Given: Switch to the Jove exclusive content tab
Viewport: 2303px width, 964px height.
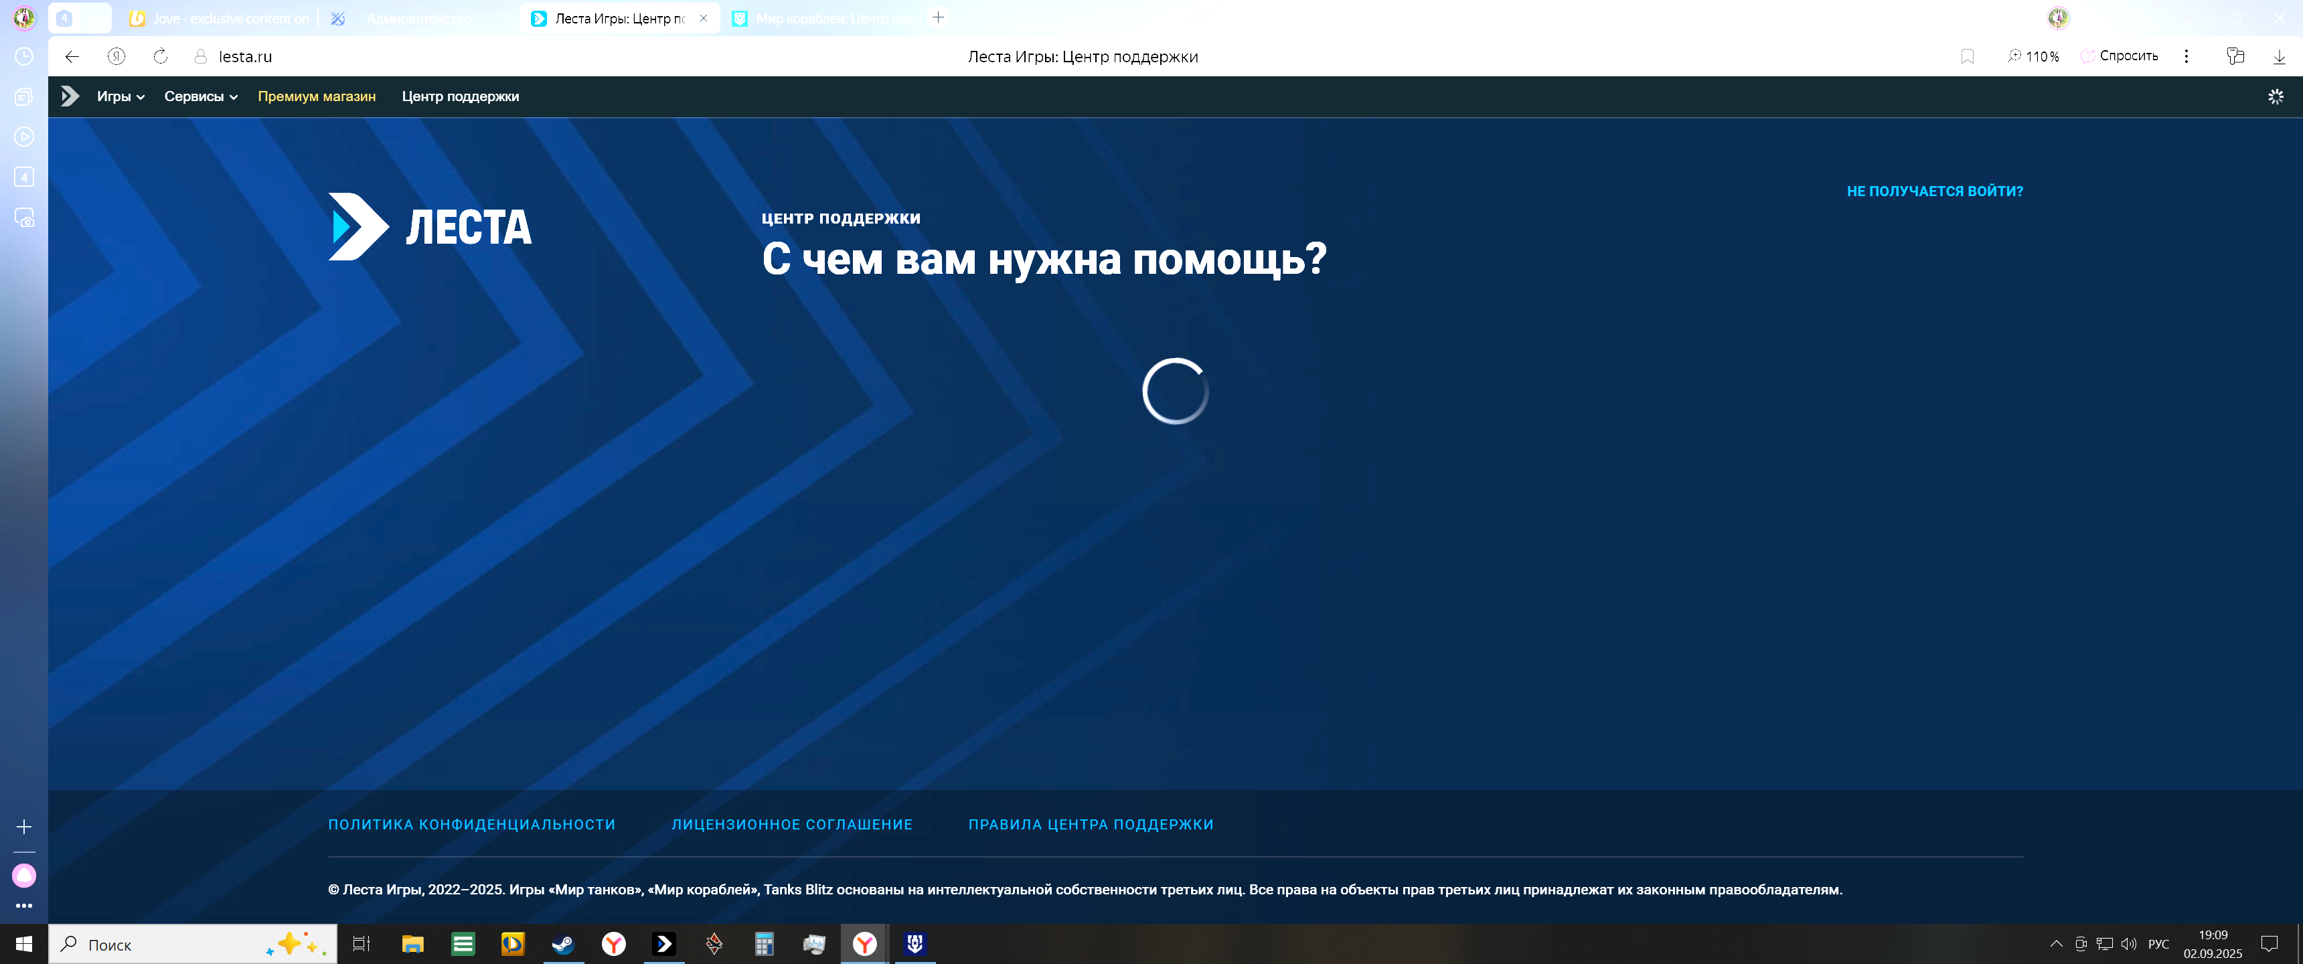Looking at the screenshot, I should [220, 18].
